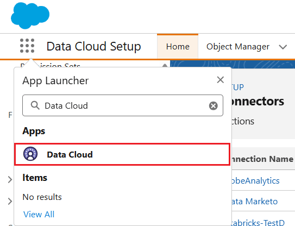Image resolution: width=295 pixels, height=226 pixels.
Task: Click the Data Cloud Setup title
Action: tap(93, 47)
